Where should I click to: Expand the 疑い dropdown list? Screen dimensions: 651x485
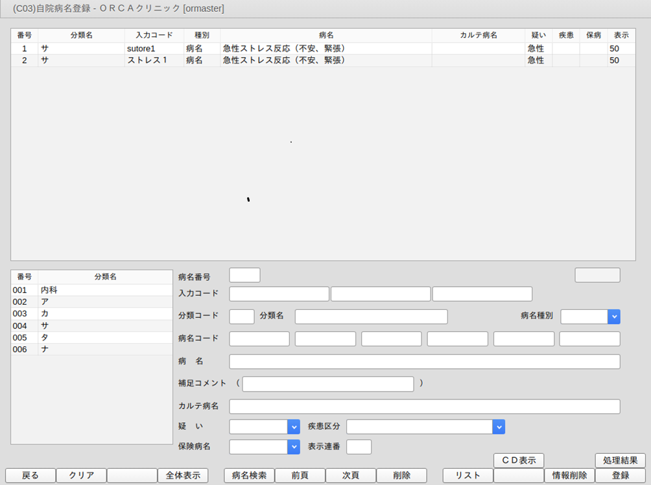[x=293, y=427]
